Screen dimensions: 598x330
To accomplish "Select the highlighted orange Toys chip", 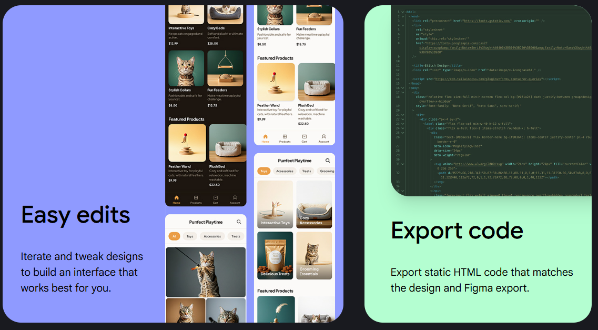I will 264,171.
